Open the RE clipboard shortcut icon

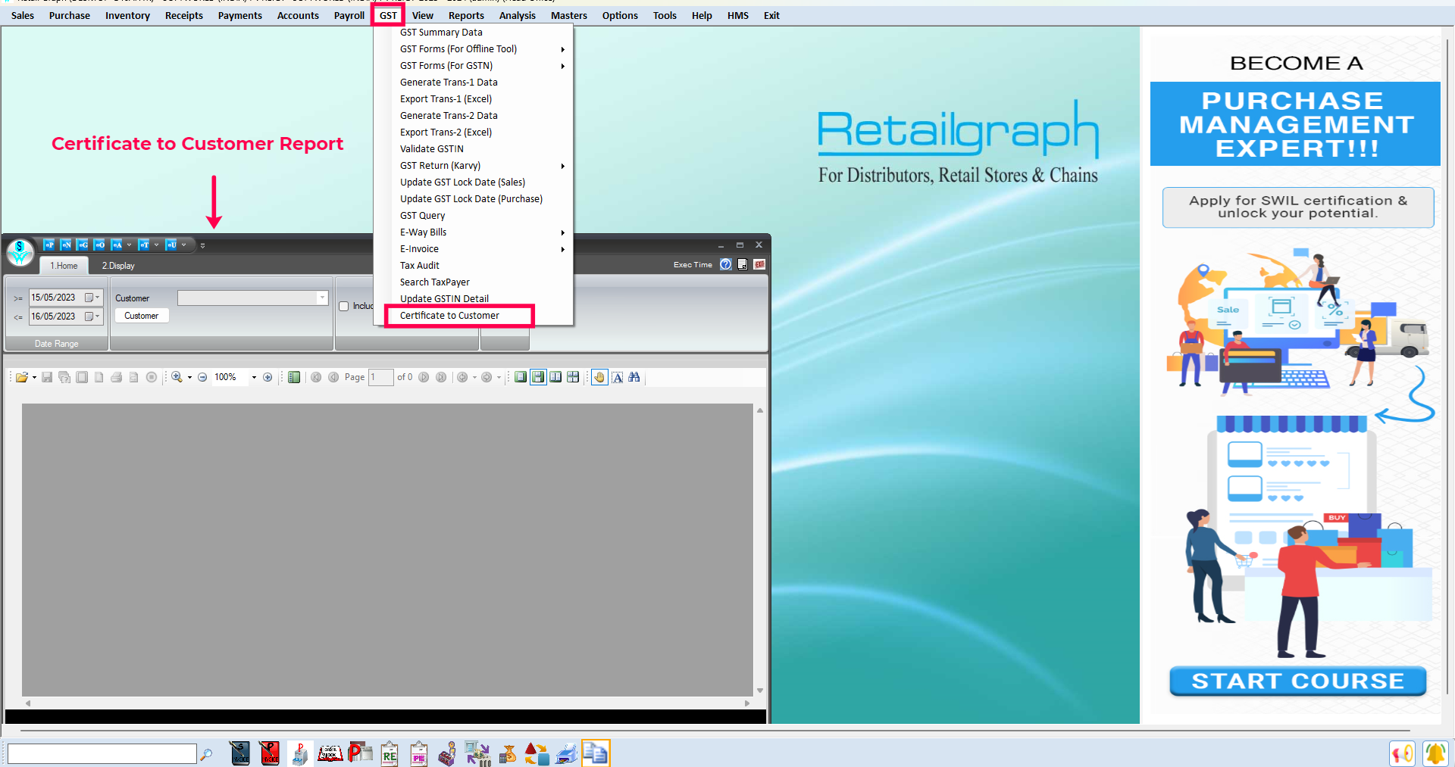click(x=390, y=753)
